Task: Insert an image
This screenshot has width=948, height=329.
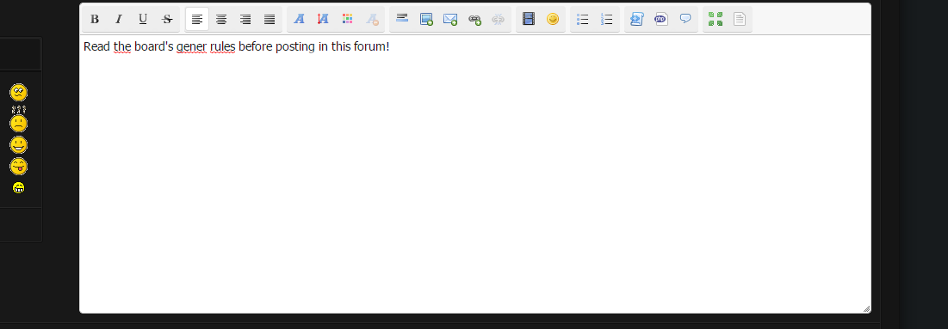Action: pyautogui.click(x=426, y=19)
